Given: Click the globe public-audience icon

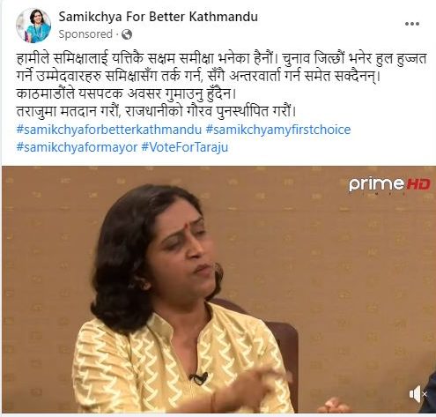Looking at the screenshot, I should pyautogui.click(x=127, y=34).
